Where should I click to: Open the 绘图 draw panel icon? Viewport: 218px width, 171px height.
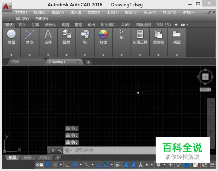point(11,34)
